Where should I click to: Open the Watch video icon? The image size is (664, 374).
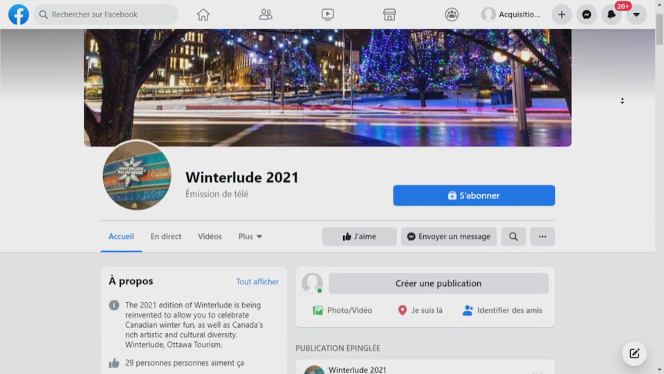click(327, 15)
